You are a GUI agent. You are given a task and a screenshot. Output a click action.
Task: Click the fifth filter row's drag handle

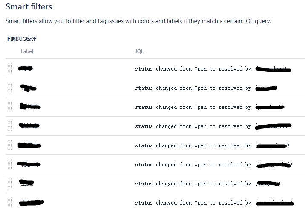point(10,145)
